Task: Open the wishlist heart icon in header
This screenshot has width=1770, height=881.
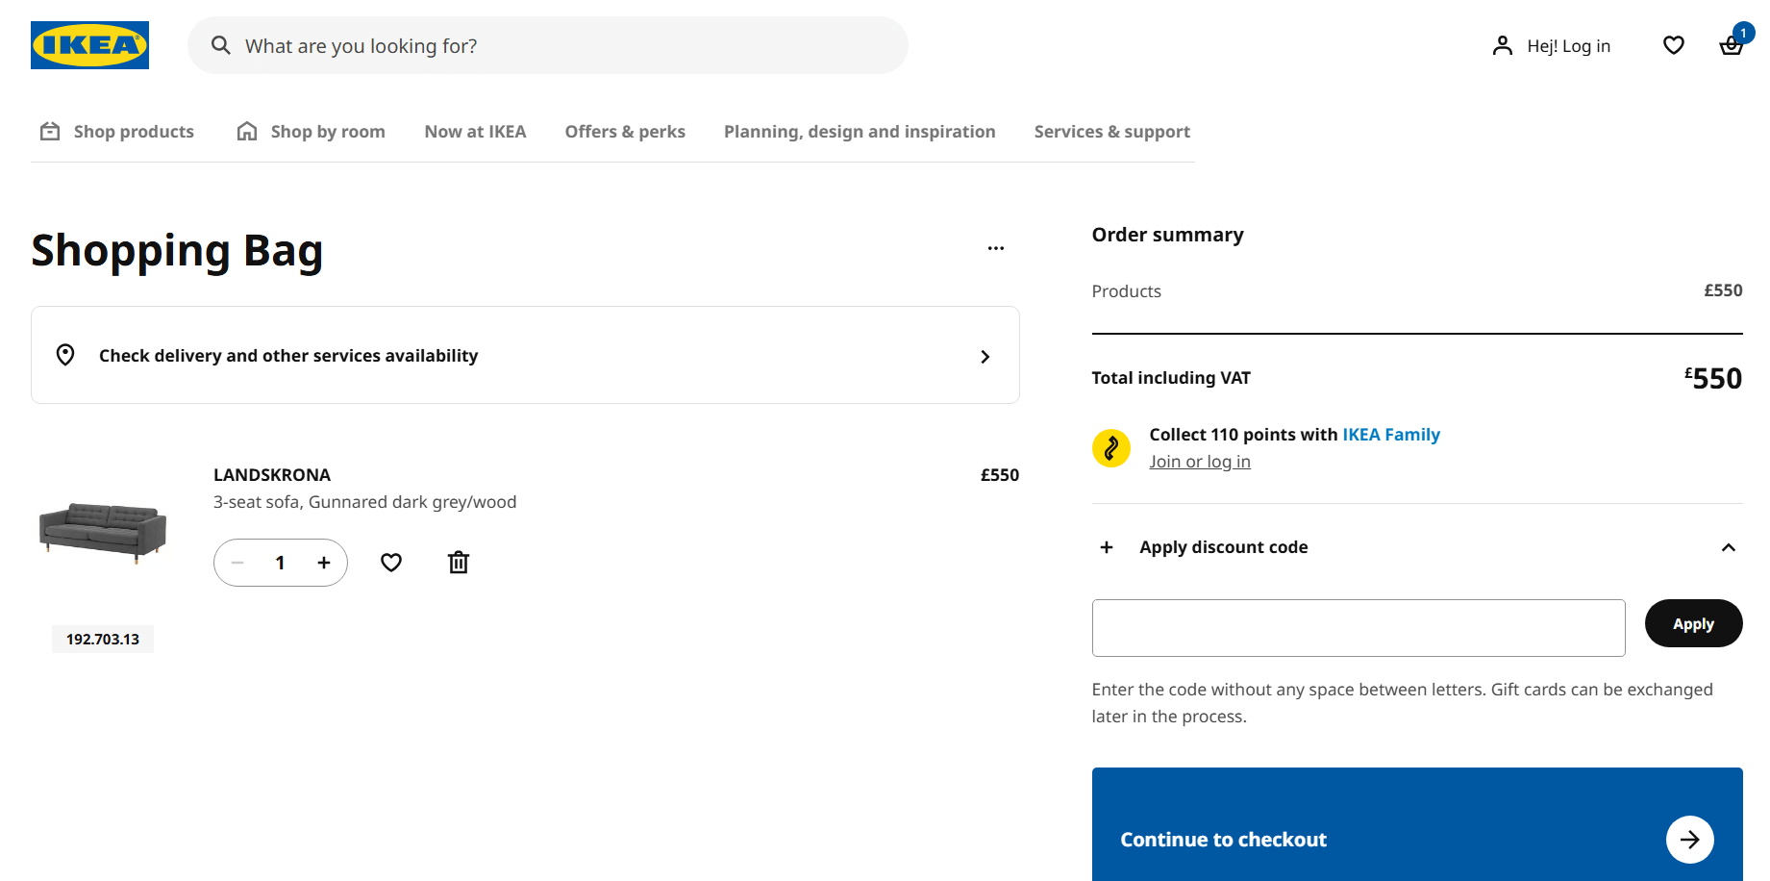Action: click(1673, 45)
